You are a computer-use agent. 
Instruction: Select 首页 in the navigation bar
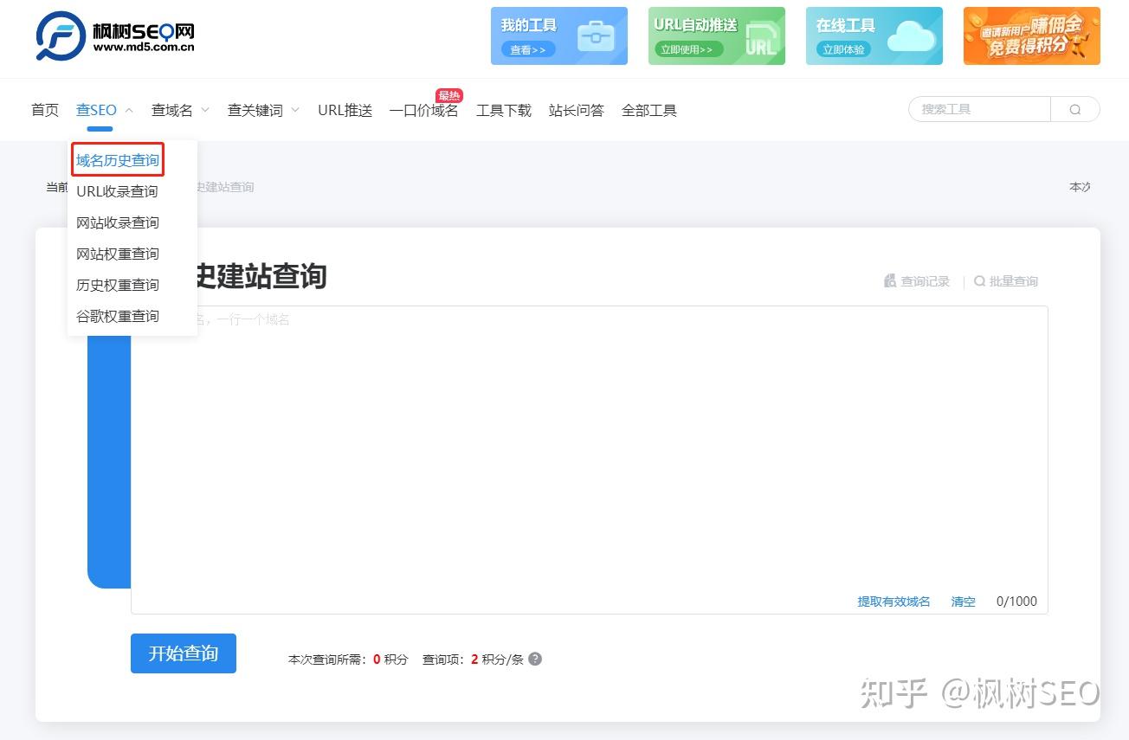click(44, 110)
